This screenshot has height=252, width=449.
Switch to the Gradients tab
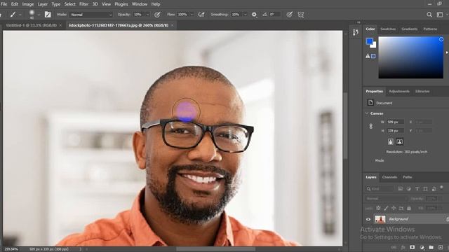[x=409, y=29]
